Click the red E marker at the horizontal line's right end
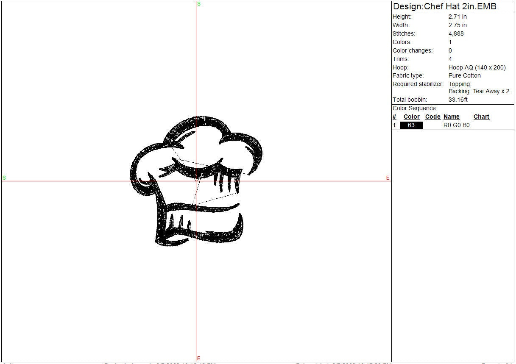This screenshot has width=516, height=364. coord(388,178)
